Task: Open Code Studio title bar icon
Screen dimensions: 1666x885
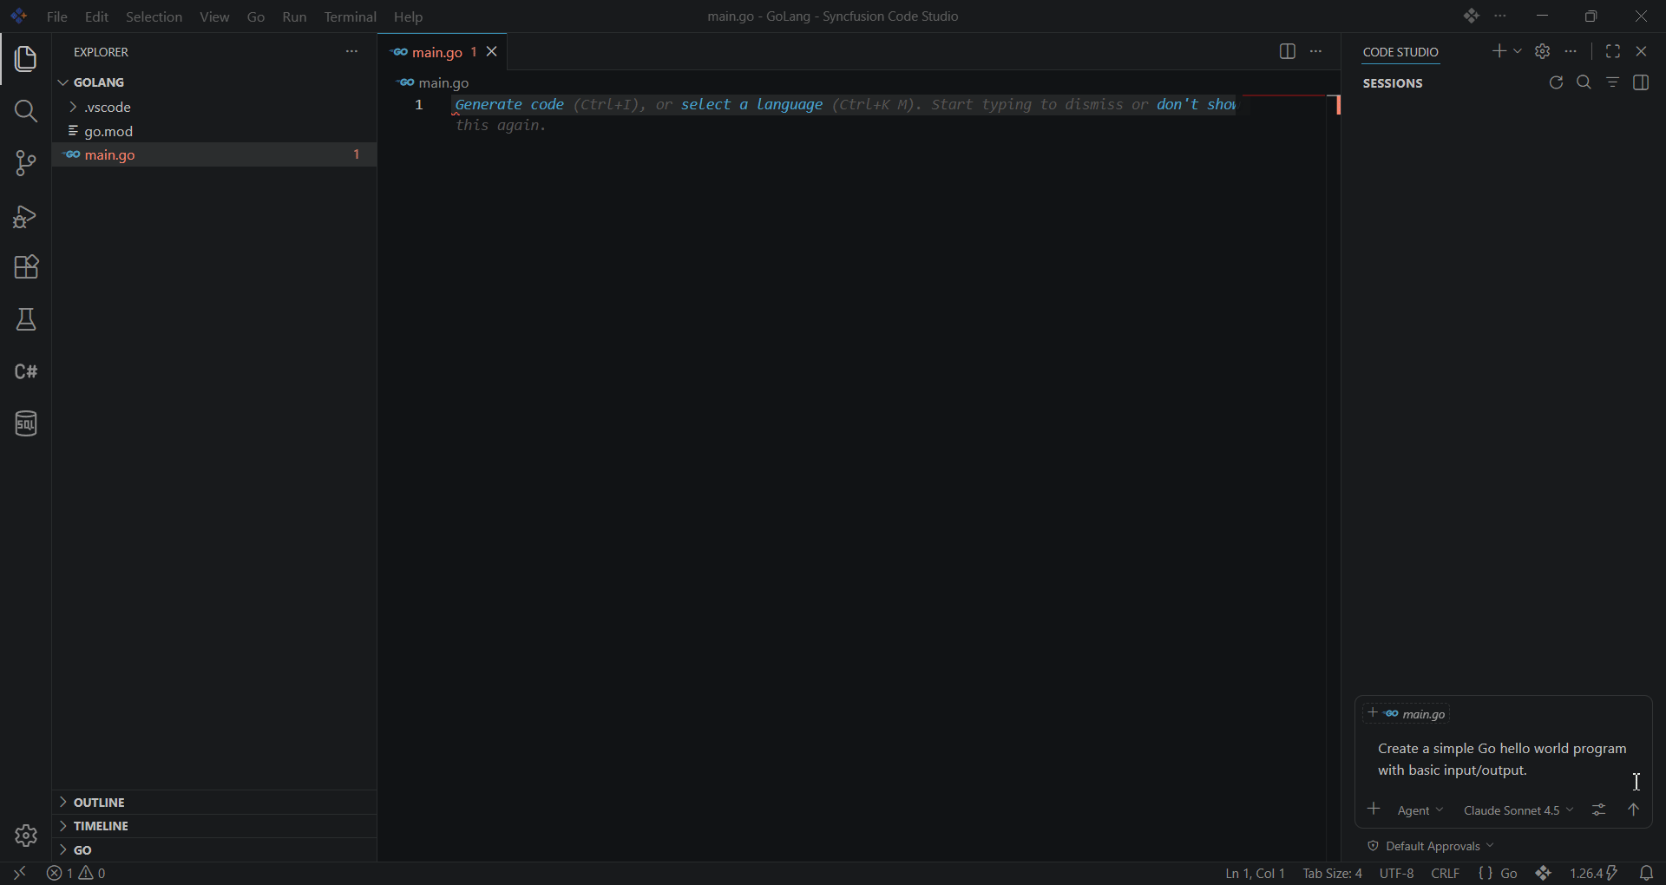Action: (1471, 16)
